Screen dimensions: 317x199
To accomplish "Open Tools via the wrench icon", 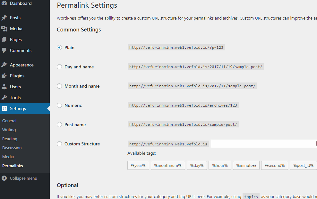I will pyautogui.click(x=4, y=98).
